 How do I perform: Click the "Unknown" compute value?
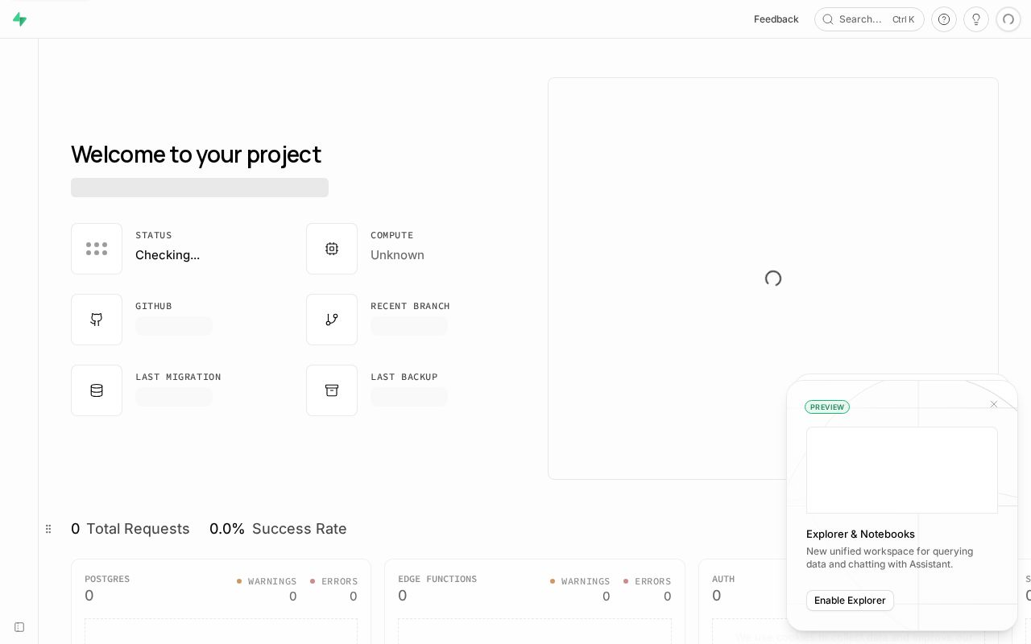pos(397,255)
